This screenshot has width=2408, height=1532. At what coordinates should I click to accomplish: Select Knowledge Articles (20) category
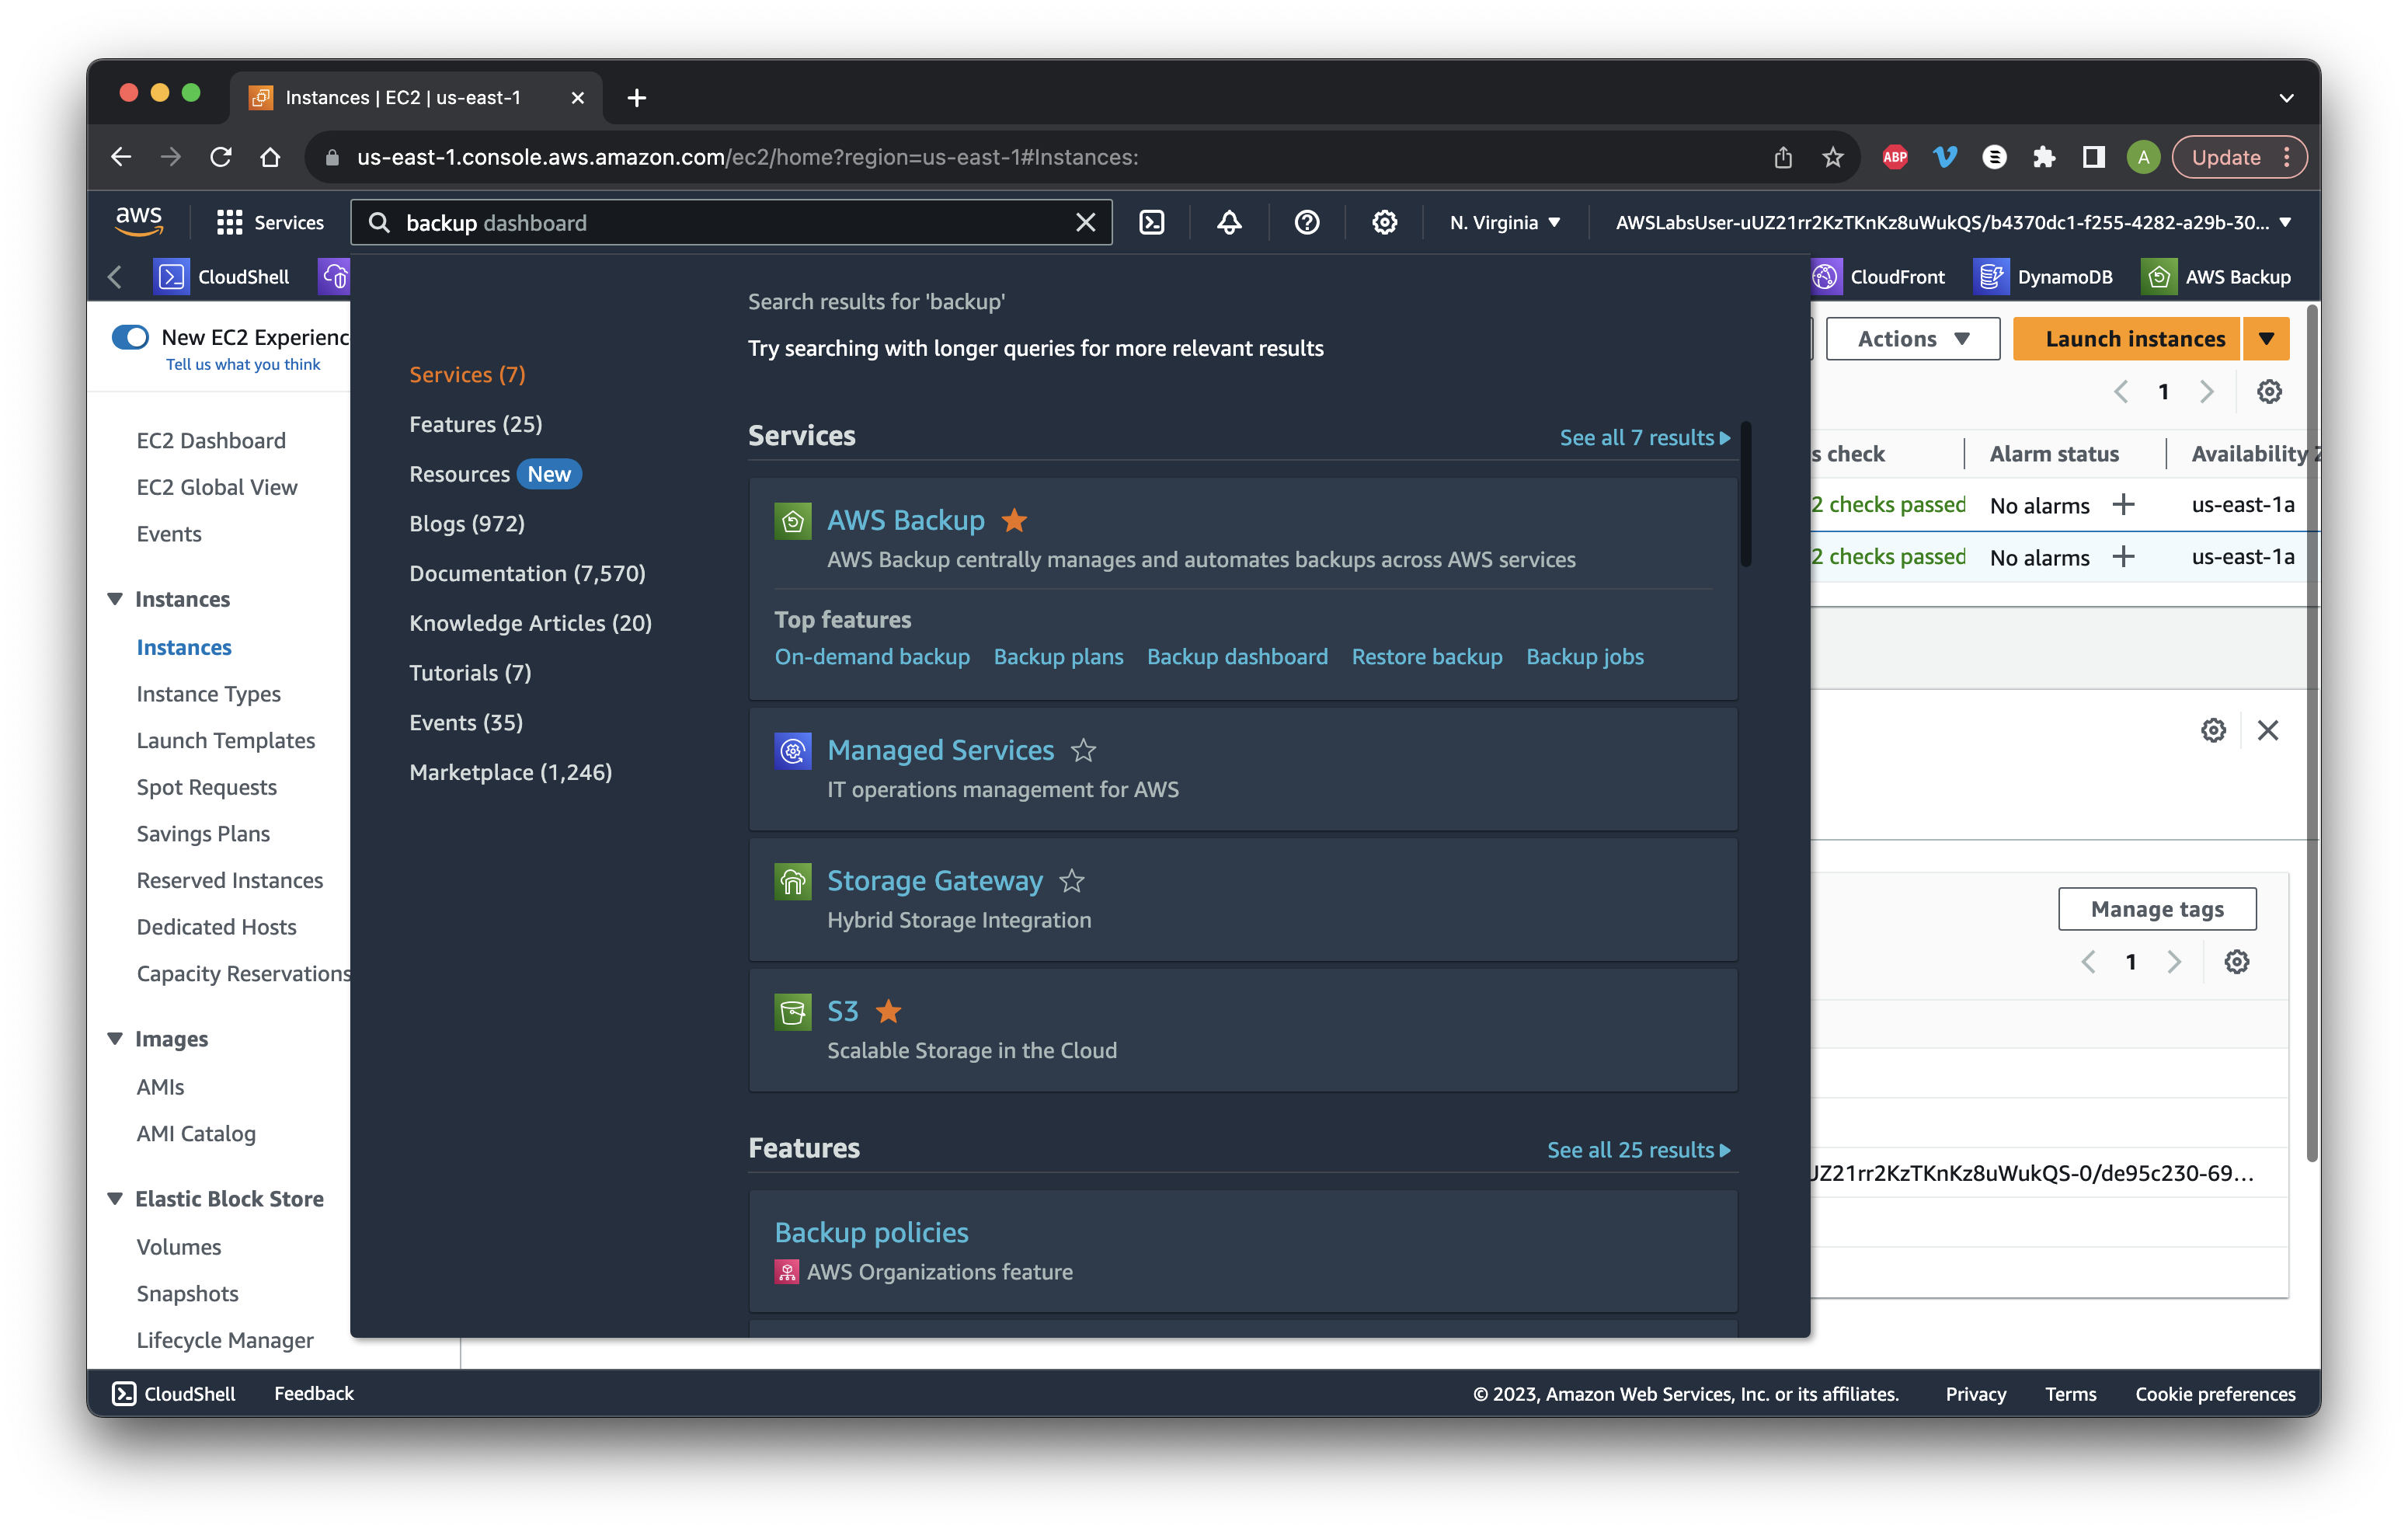530,623
